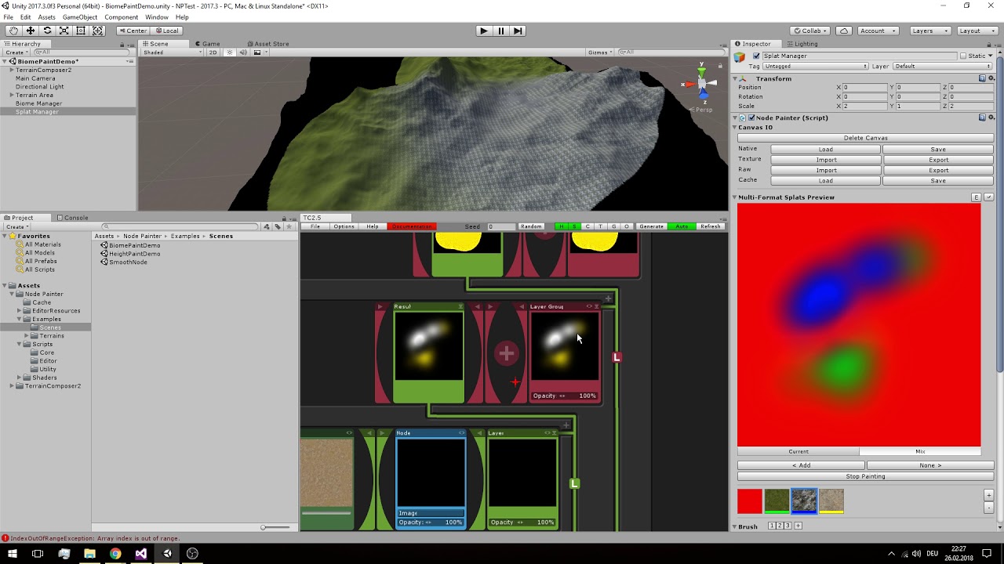Click the Random seed button

pos(531,226)
